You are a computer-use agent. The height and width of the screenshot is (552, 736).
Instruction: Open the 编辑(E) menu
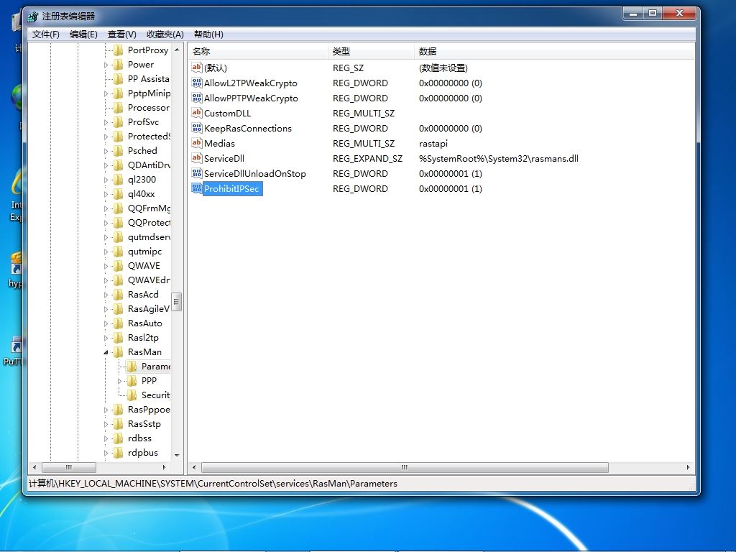[83, 34]
